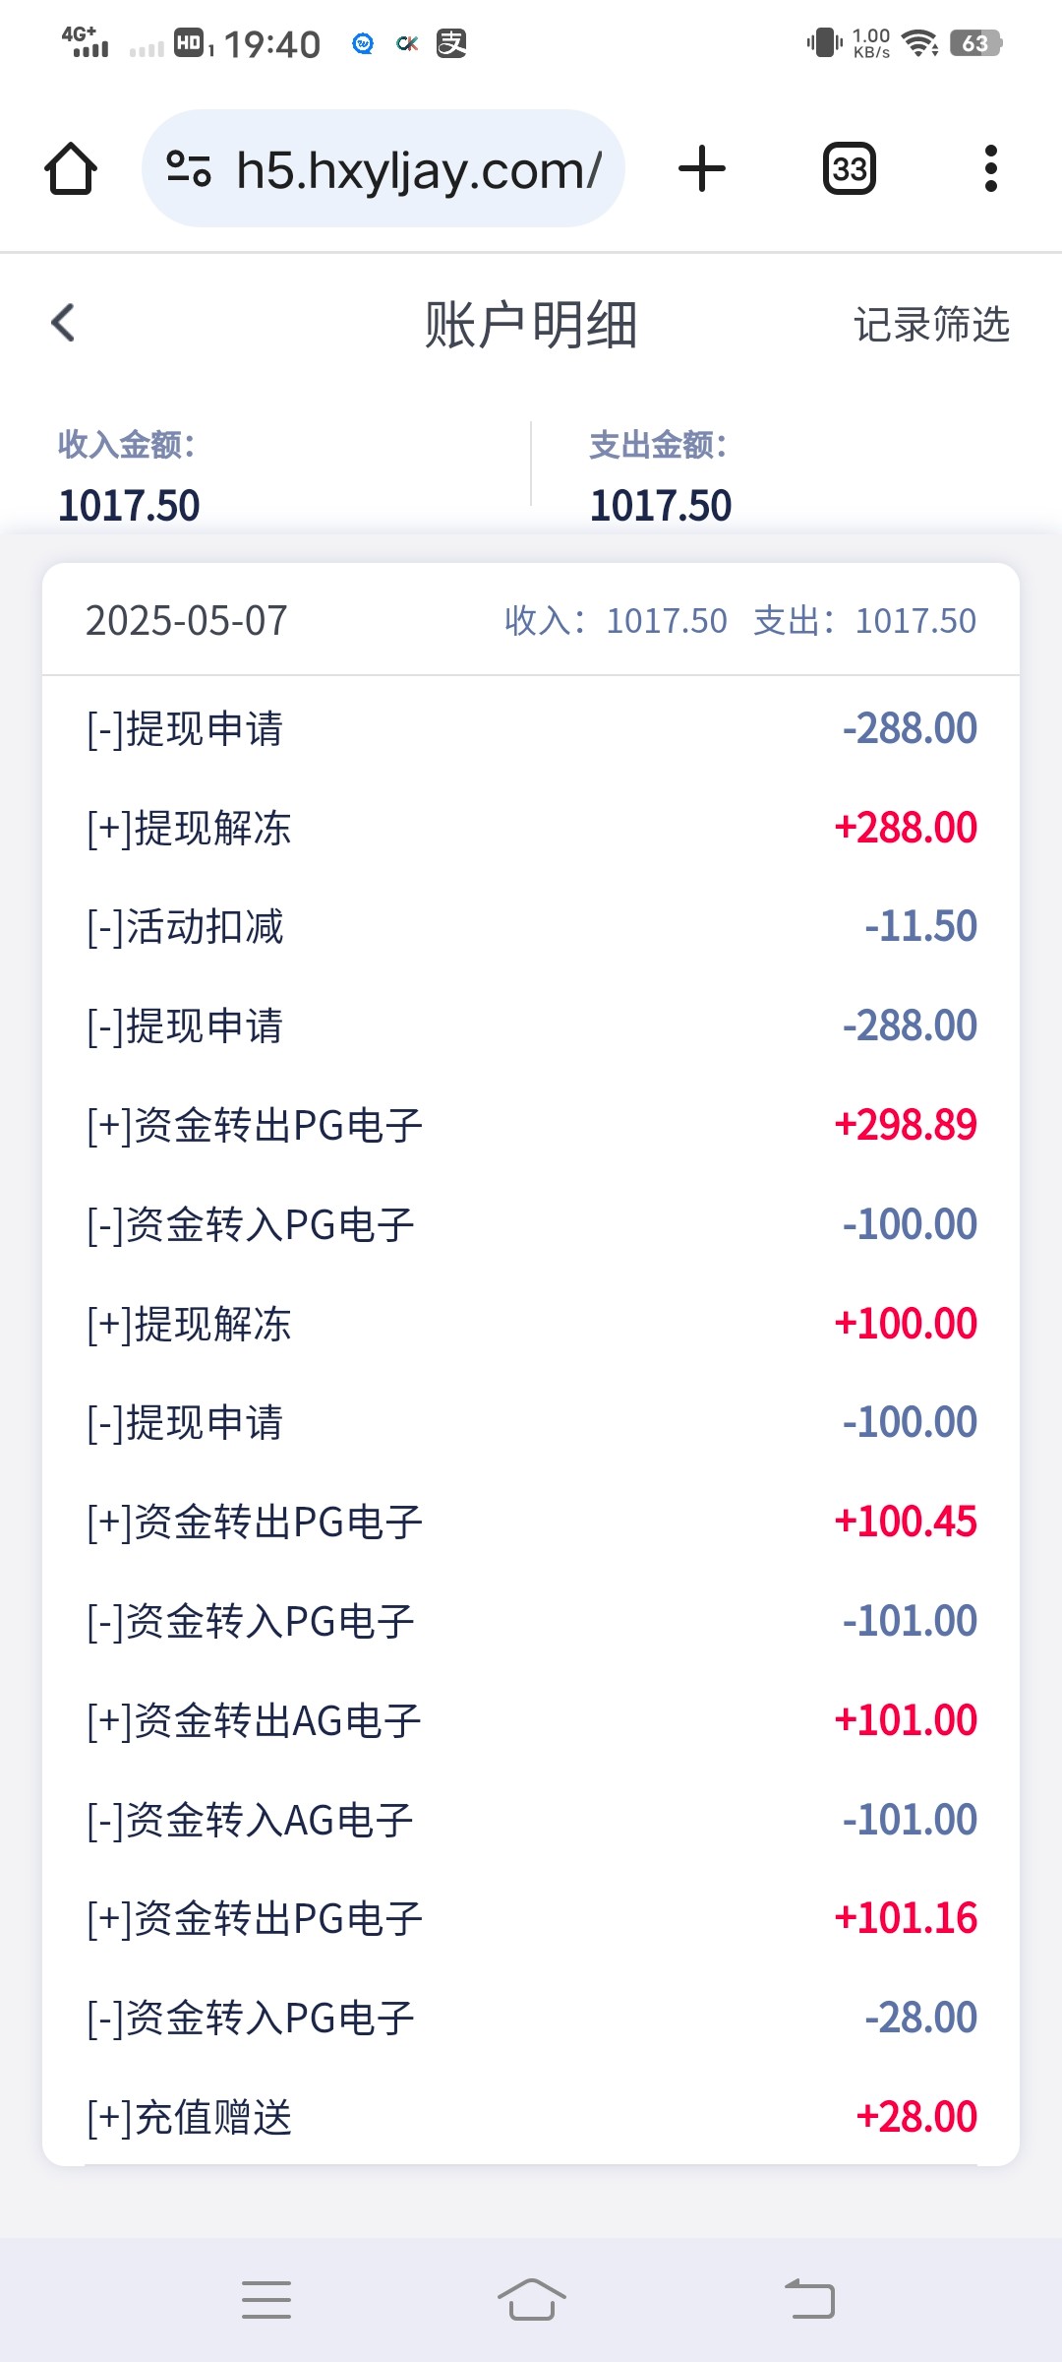Select the 资金转出PG电子 +298.89 record
This screenshot has width=1062, height=2362.
click(531, 1125)
